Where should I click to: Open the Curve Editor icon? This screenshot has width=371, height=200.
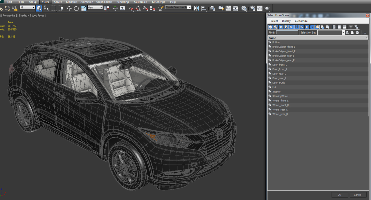(228, 8)
